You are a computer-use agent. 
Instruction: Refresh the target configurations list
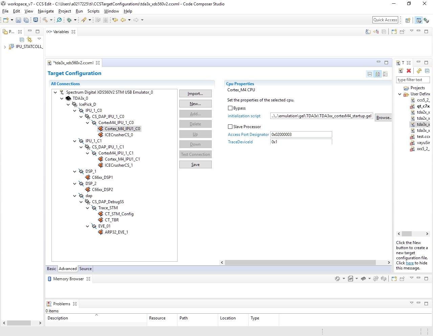[419, 71]
